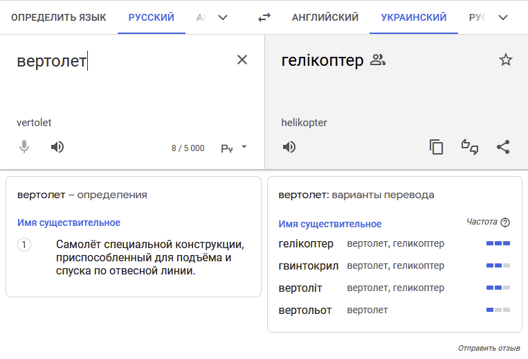Open the keyboard input method dropdown
This screenshot has height=359, width=528.
pos(234,148)
